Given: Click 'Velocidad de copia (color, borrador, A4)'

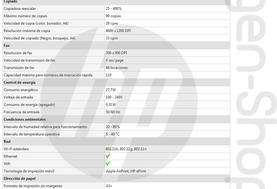Looking at the screenshot, I should 36,23.
